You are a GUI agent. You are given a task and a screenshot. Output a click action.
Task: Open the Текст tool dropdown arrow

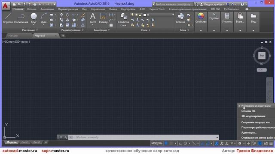[93, 25]
